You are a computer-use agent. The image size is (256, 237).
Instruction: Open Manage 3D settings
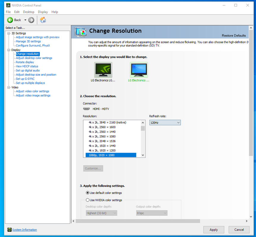coord(28,41)
